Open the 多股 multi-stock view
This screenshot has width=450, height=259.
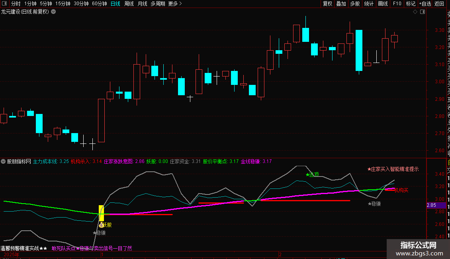355,4
